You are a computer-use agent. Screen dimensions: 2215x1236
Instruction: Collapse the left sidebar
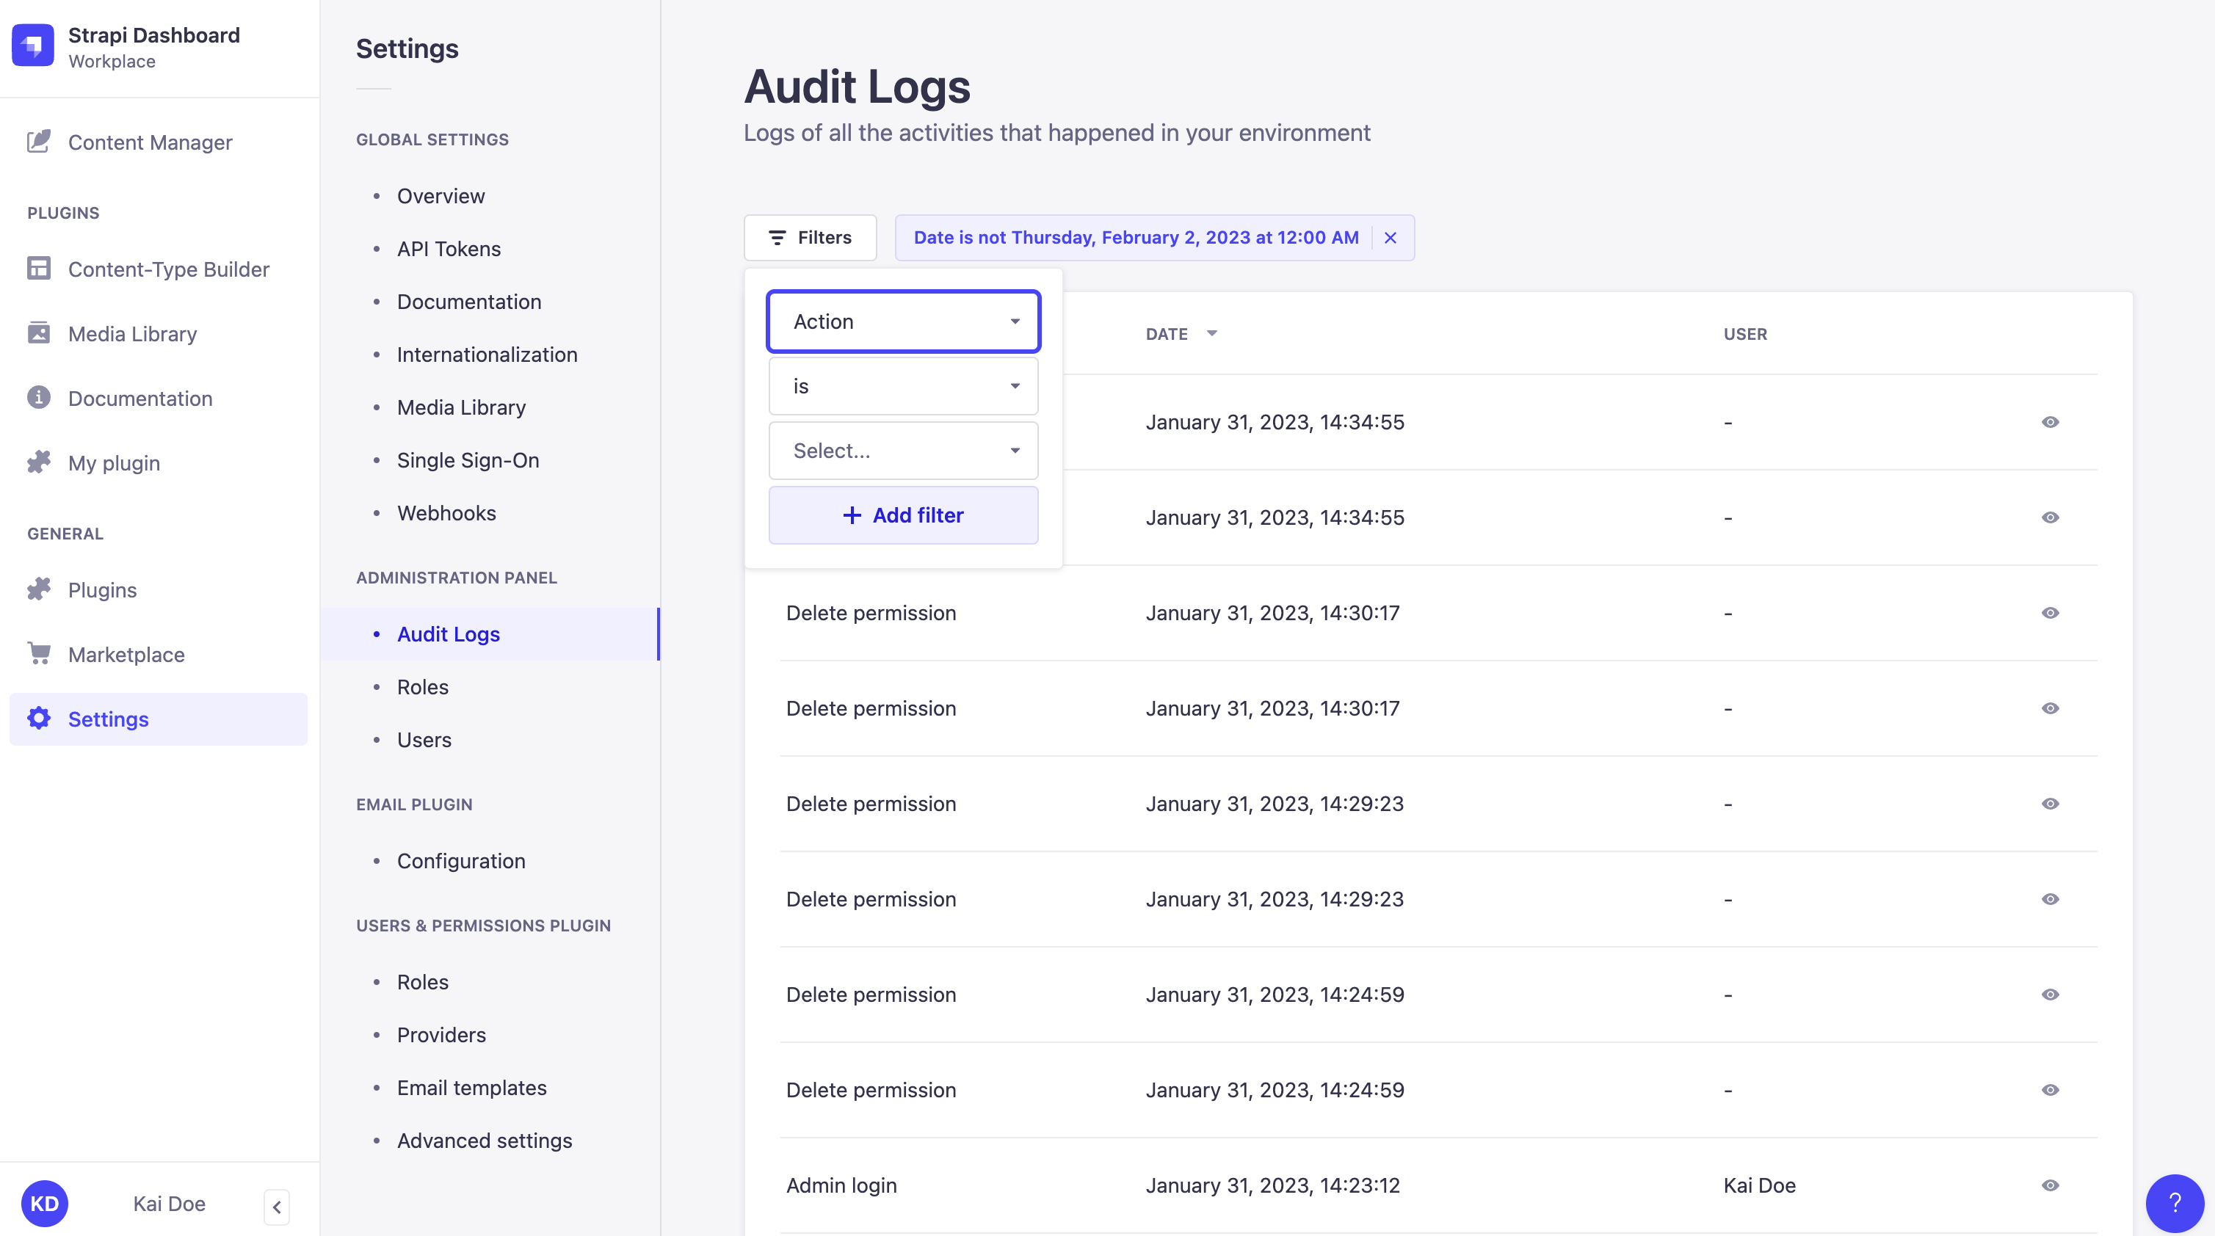coord(277,1206)
